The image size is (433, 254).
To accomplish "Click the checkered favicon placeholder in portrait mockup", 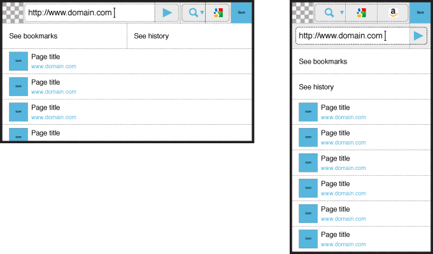I will (x=302, y=13).
